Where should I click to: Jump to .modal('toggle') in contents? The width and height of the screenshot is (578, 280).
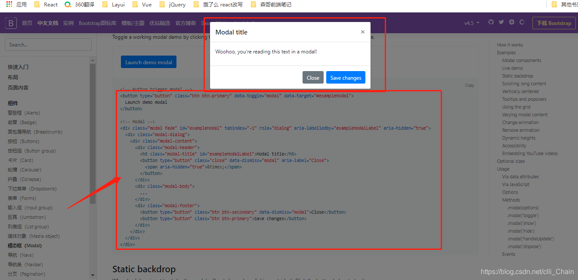(x=523, y=215)
